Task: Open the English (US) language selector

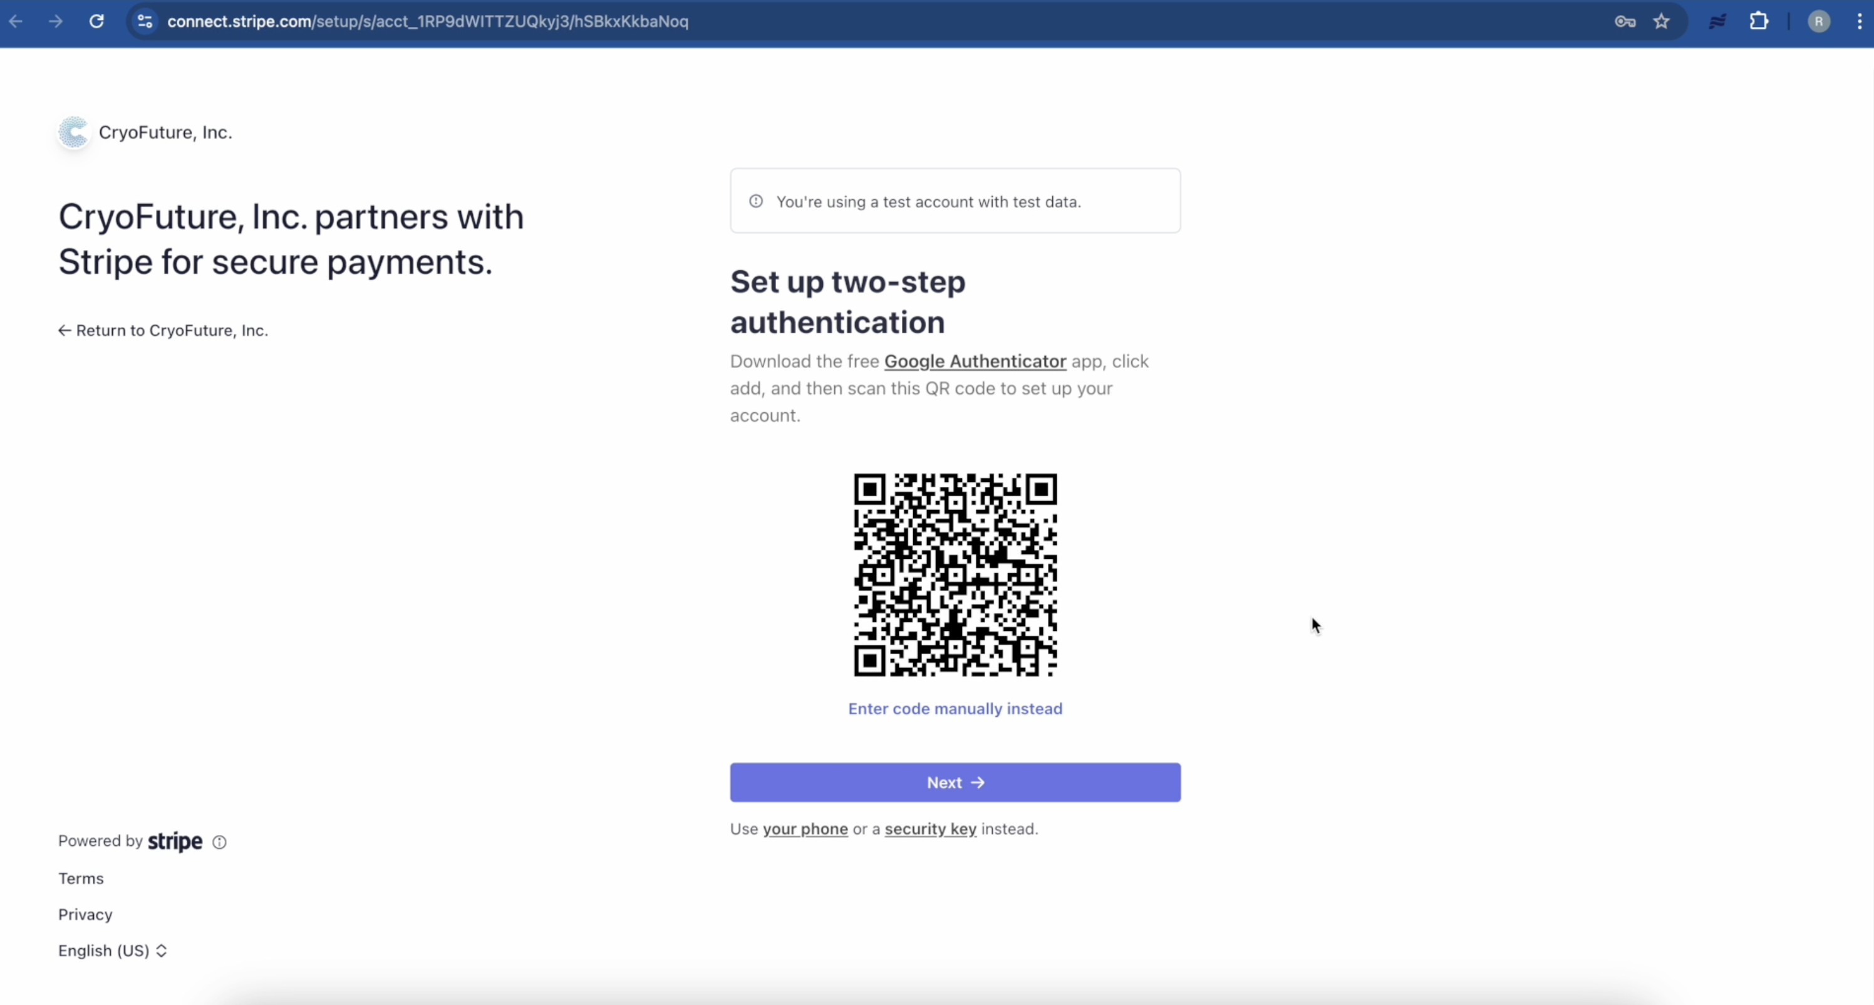Action: 113,950
